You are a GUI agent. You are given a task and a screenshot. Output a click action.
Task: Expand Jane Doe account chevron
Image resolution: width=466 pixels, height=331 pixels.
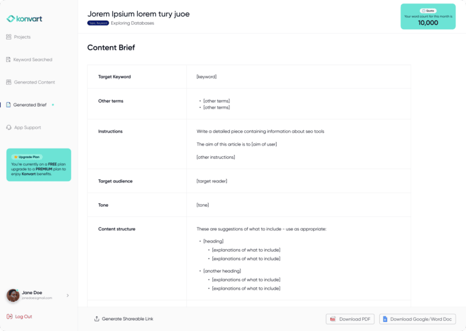coord(67,295)
